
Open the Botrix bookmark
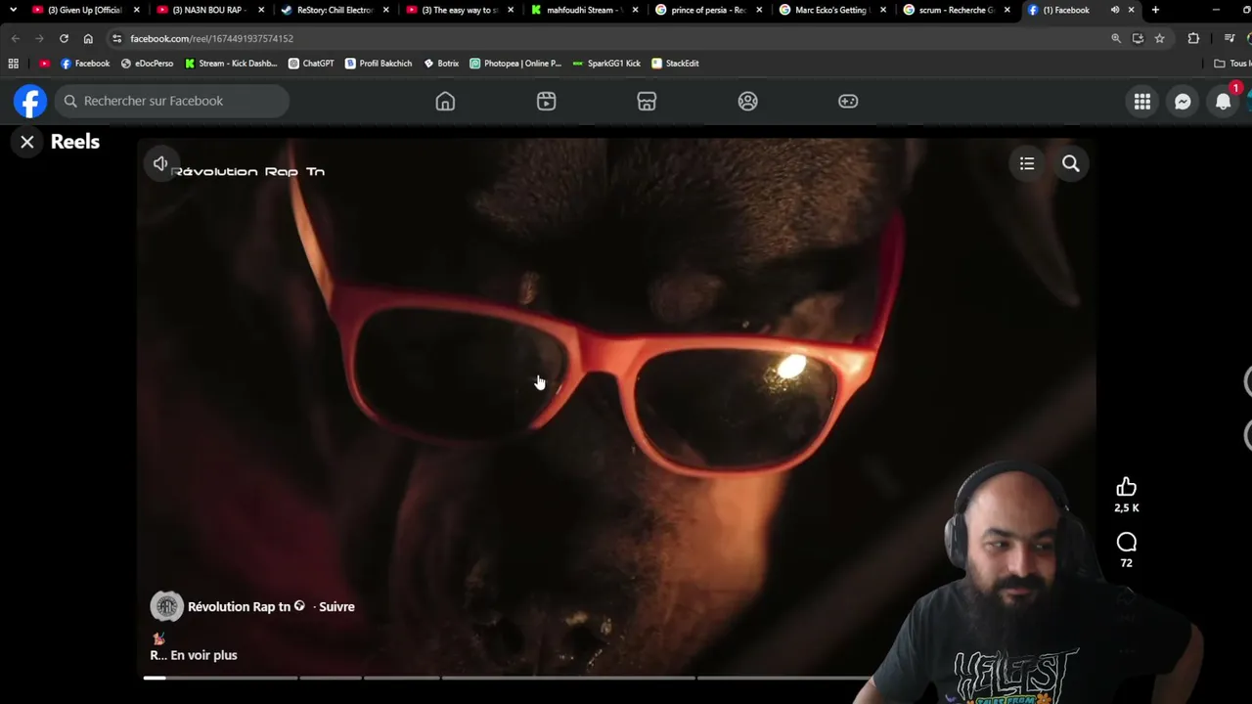pos(441,64)
